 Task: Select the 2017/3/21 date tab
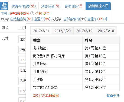point(41,30)
